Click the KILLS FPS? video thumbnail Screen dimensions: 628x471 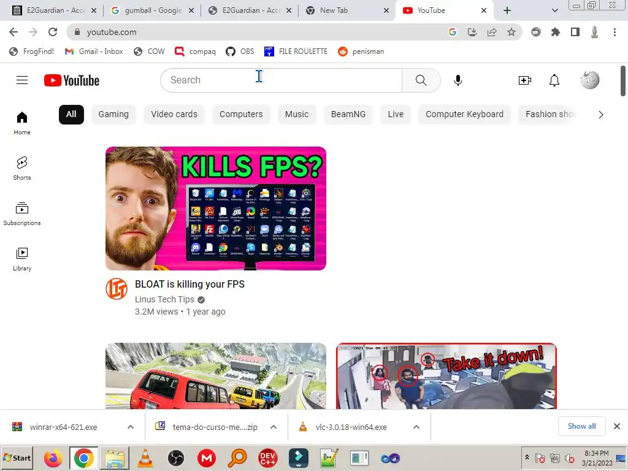point(216,209)
